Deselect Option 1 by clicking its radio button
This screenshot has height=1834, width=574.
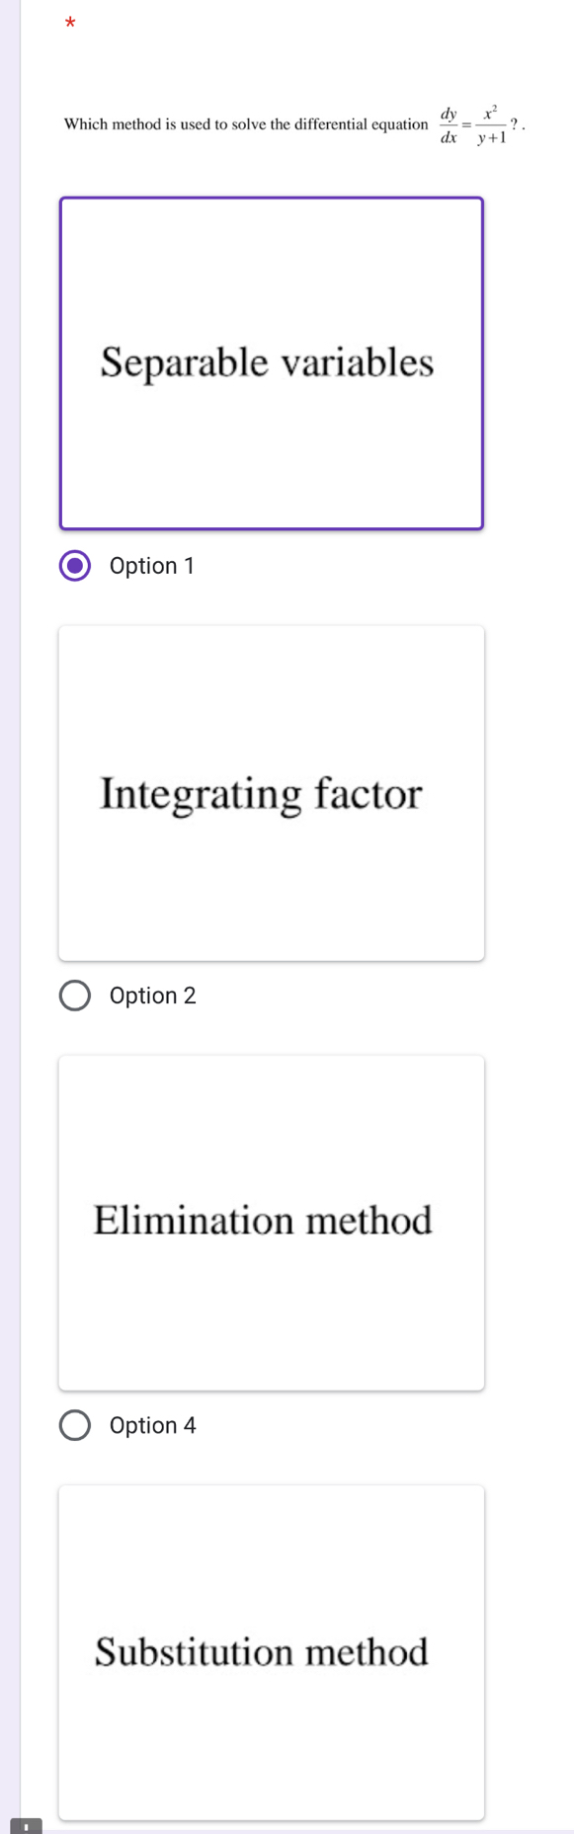[74, 565]
